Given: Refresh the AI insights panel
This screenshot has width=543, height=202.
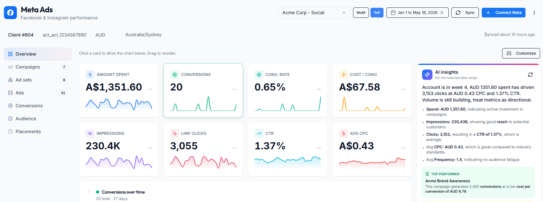Looking at the screenshot, I should pos(530,75).
